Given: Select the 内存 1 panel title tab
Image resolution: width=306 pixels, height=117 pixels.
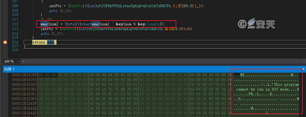Looking at the screenshot, I should pyautogui.click(x=9, y=69).
